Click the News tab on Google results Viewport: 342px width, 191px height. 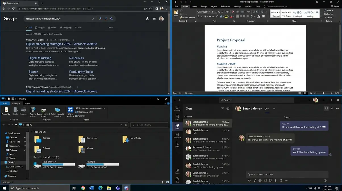tap(52, 28)
